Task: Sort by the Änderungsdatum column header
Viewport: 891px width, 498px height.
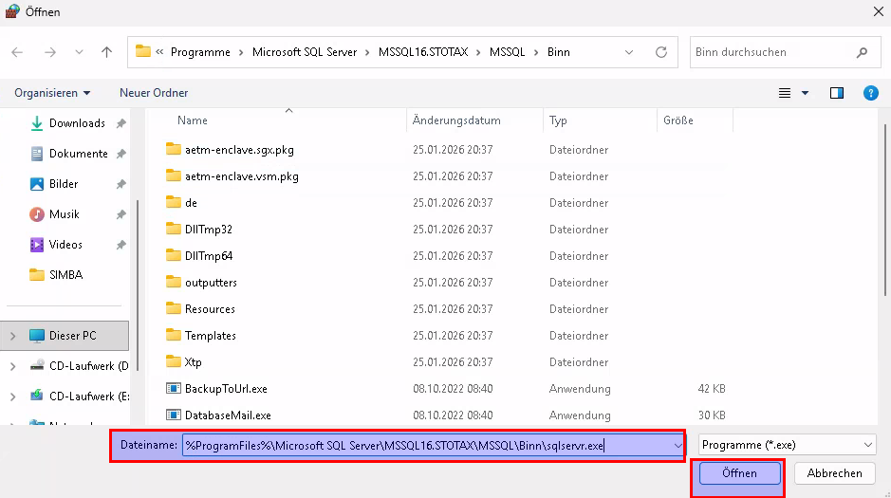Action: pyautogui.click(x=456, y=120)
